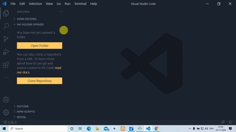
Task: Show additional views ellipsis in activity bar
Action: 6,77
